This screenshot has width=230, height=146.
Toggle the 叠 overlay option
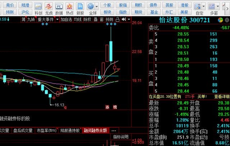coord(96,19)
